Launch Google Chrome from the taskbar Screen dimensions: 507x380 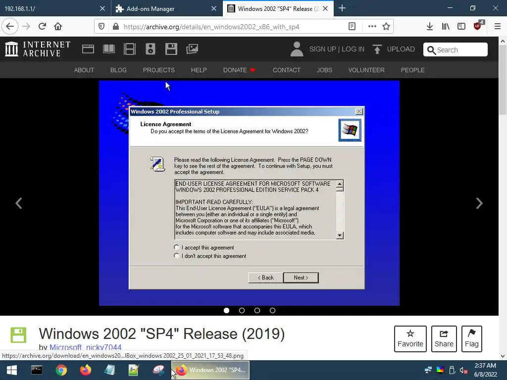click(x=61, y=370)
